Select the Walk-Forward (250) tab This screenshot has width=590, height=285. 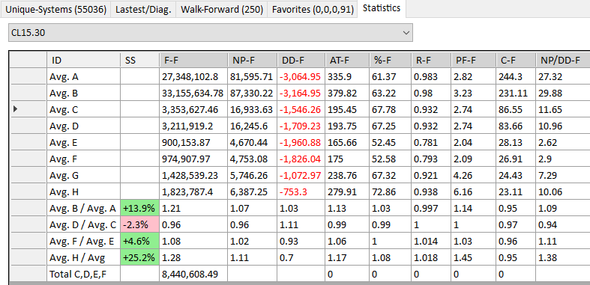[222, 10]
